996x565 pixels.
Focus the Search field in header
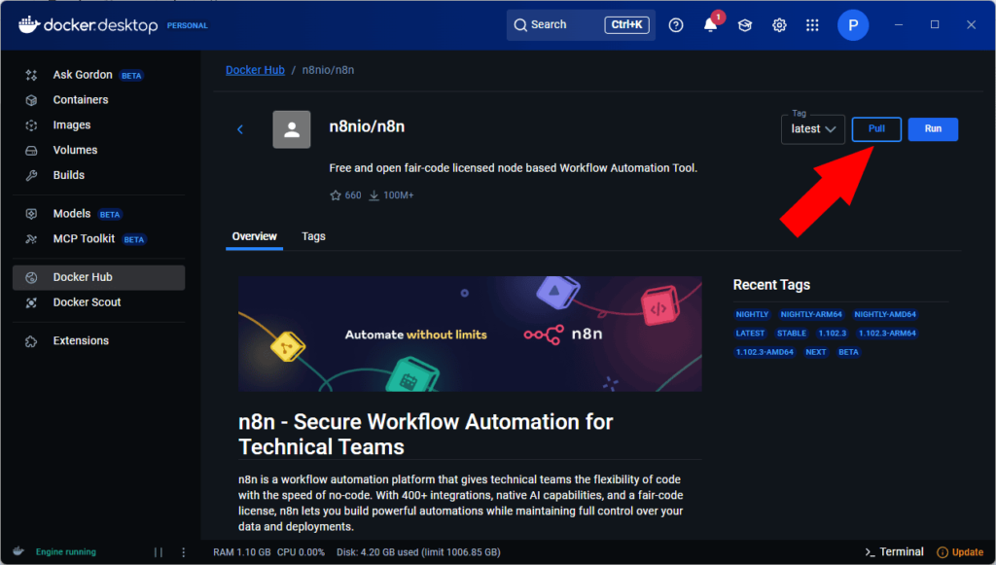tap(581, 24)
